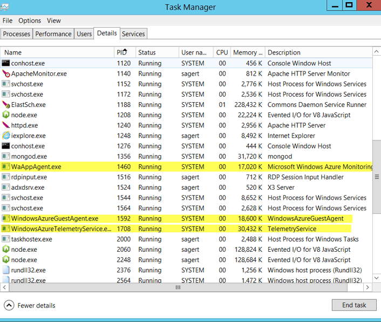Click the node.exe icon for PID 2060
This screenshot has height=322, width=381.
pos(5,249)
